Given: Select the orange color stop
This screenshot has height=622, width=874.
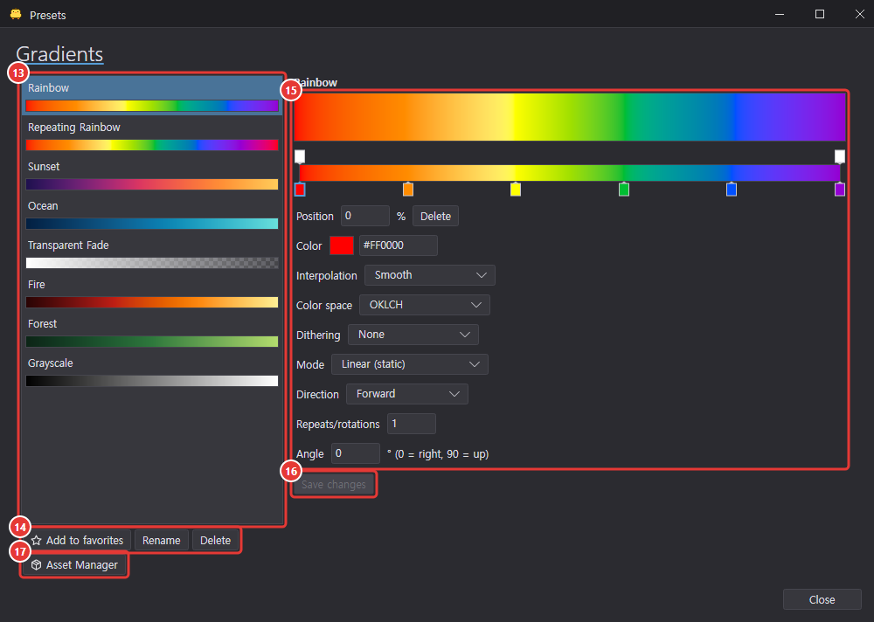Looking at the screenshot, I should tap(408, 190).
